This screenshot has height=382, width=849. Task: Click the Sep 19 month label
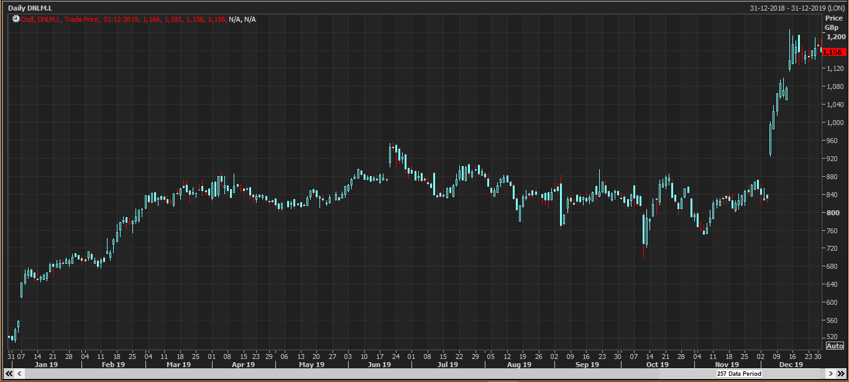587,365
